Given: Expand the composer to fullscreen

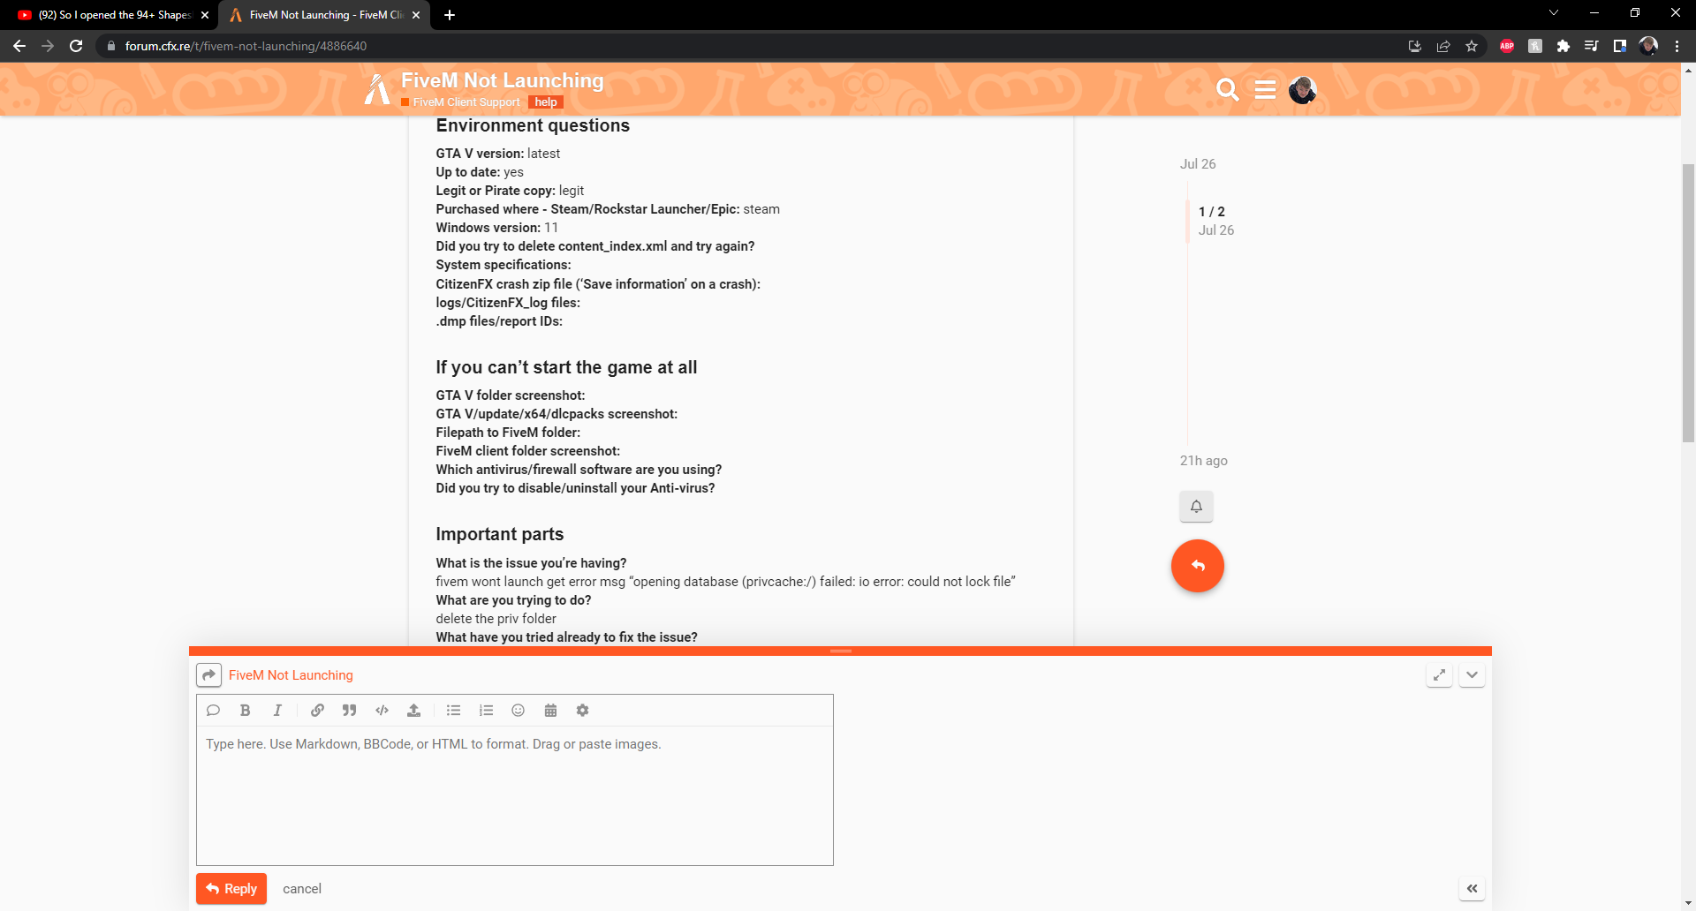Looking at the screenshot, I should [1439, 674].
